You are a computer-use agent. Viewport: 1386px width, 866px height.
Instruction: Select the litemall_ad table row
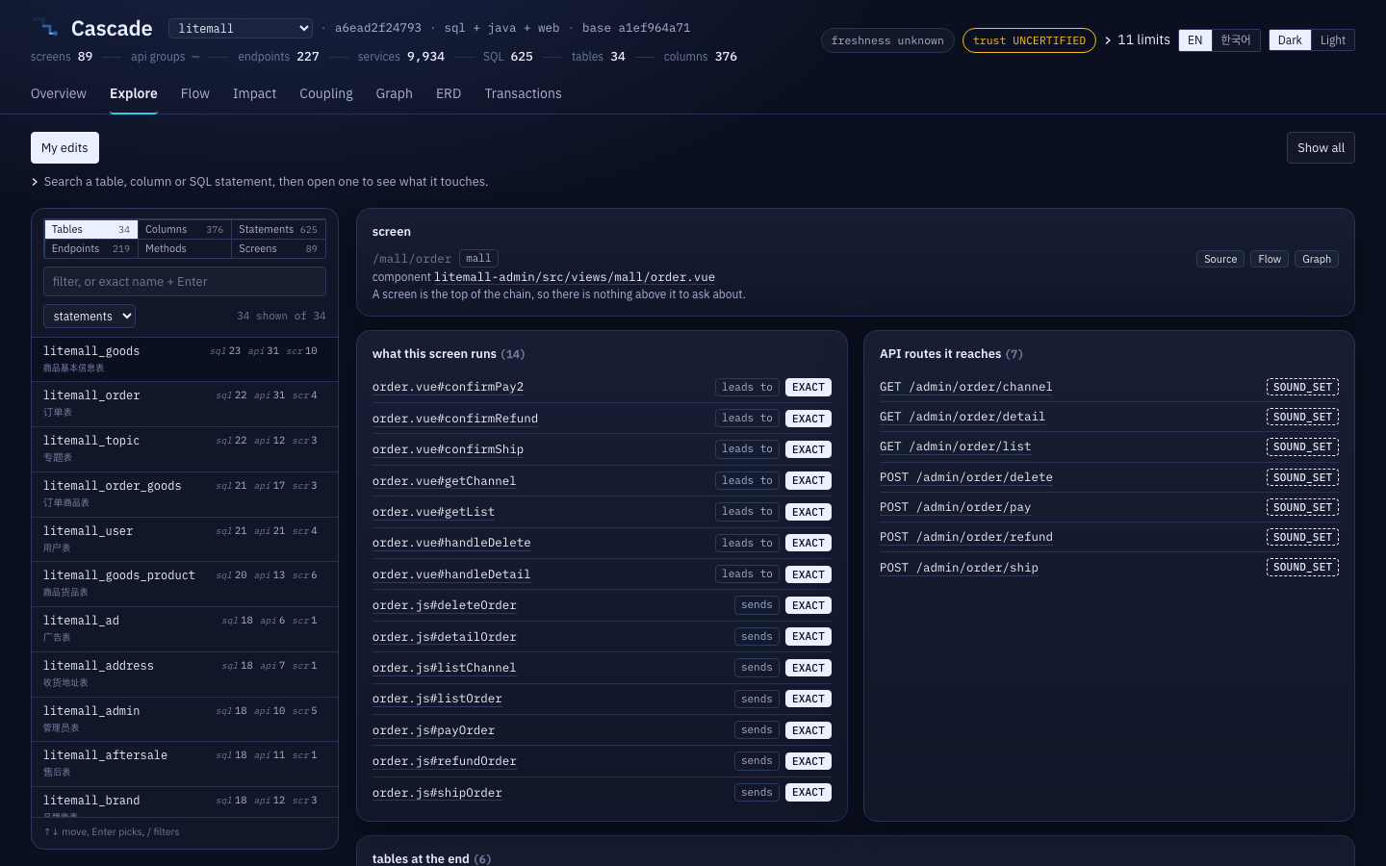[x=185, y=629]
